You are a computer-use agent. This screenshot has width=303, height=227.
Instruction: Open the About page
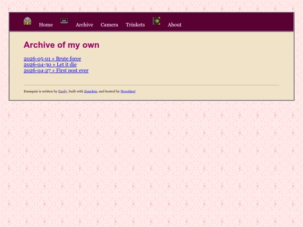(x=175, y=25)
